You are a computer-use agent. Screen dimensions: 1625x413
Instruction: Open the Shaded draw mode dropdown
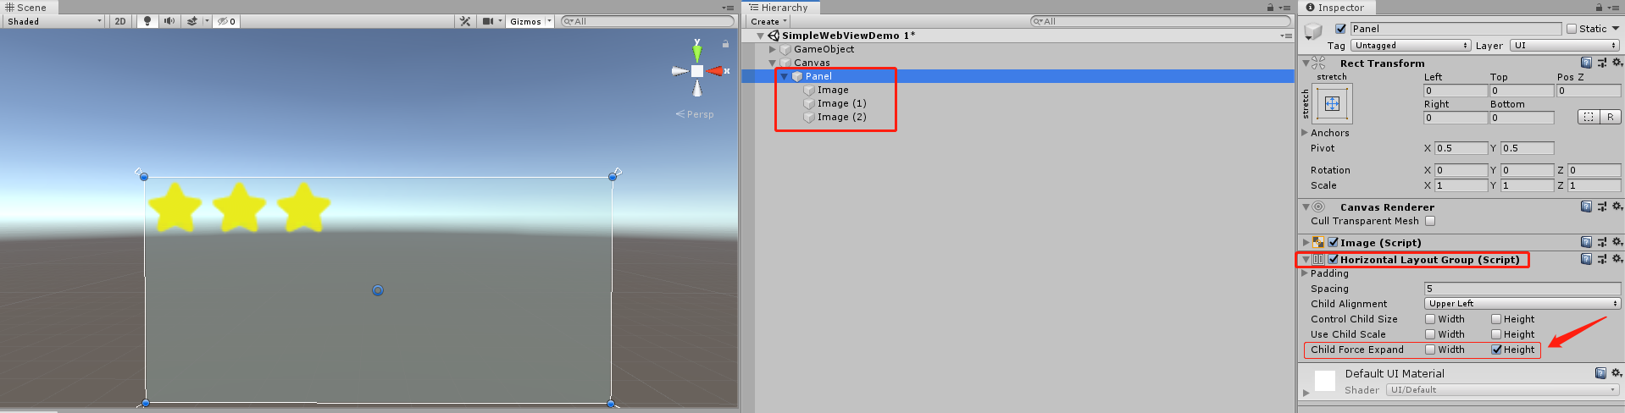coord(54,21)
